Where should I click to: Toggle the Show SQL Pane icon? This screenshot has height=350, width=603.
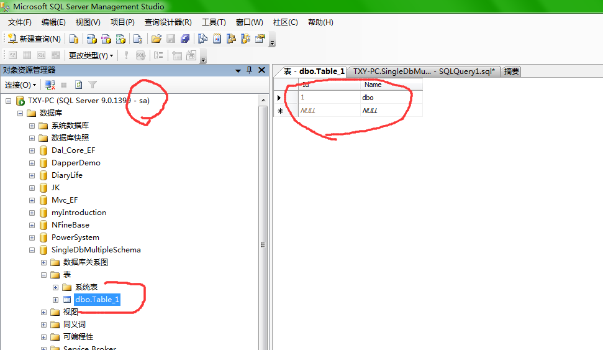41,55
